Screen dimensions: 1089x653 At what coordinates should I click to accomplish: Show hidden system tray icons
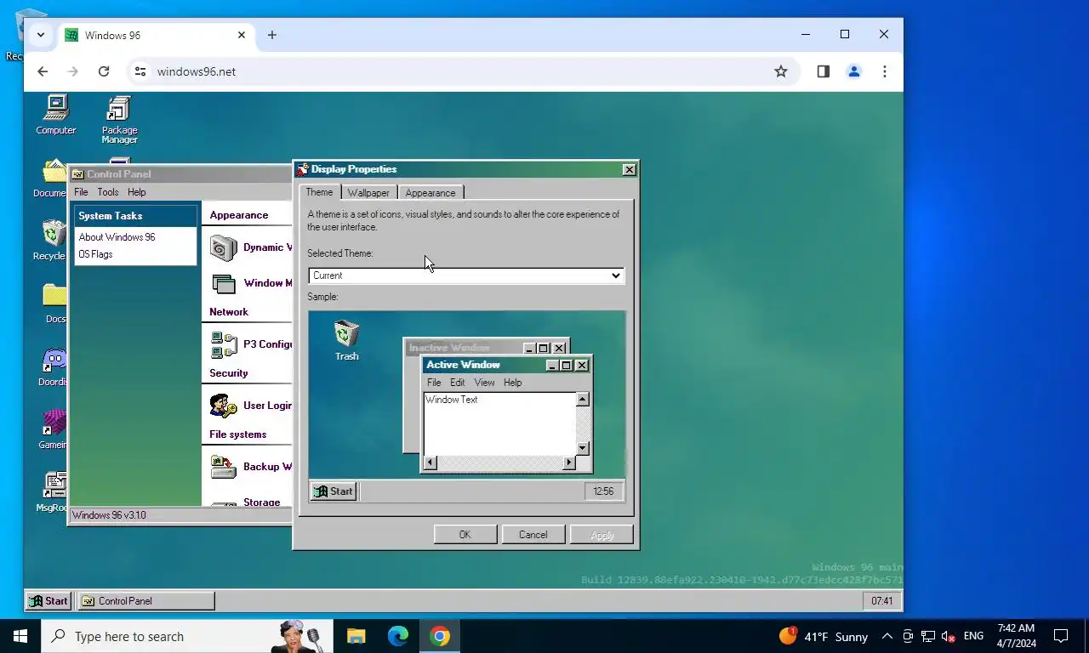887,636
